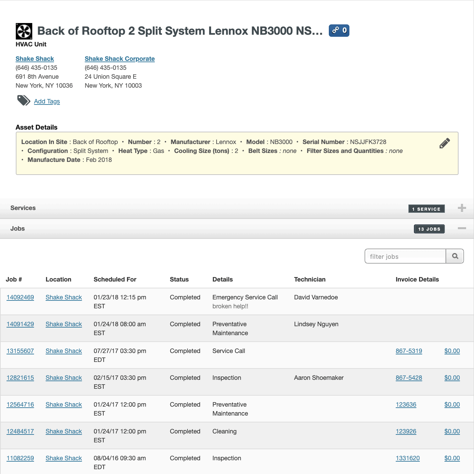Image resolution: width=474 pixels, height=474 pixels.
Task: Collapse Jobs with the minus icon
Action: [462, 229]
